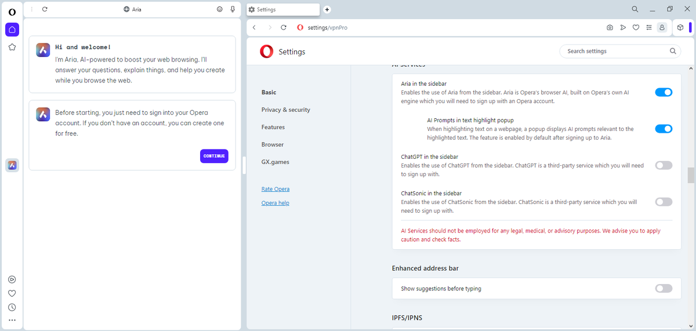The image size is (696, 331).
Task: Click the Opera help link
Action: point(275,203)
